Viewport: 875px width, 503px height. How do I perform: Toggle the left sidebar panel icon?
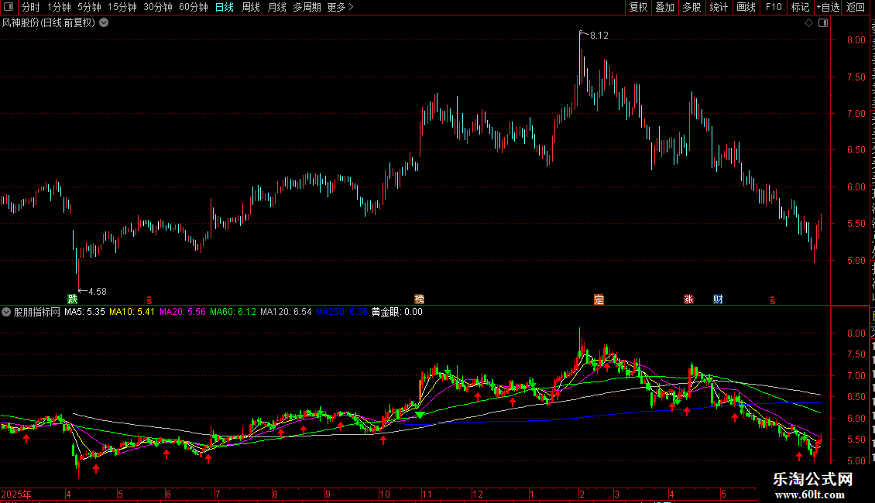click(x=9, y=7)
